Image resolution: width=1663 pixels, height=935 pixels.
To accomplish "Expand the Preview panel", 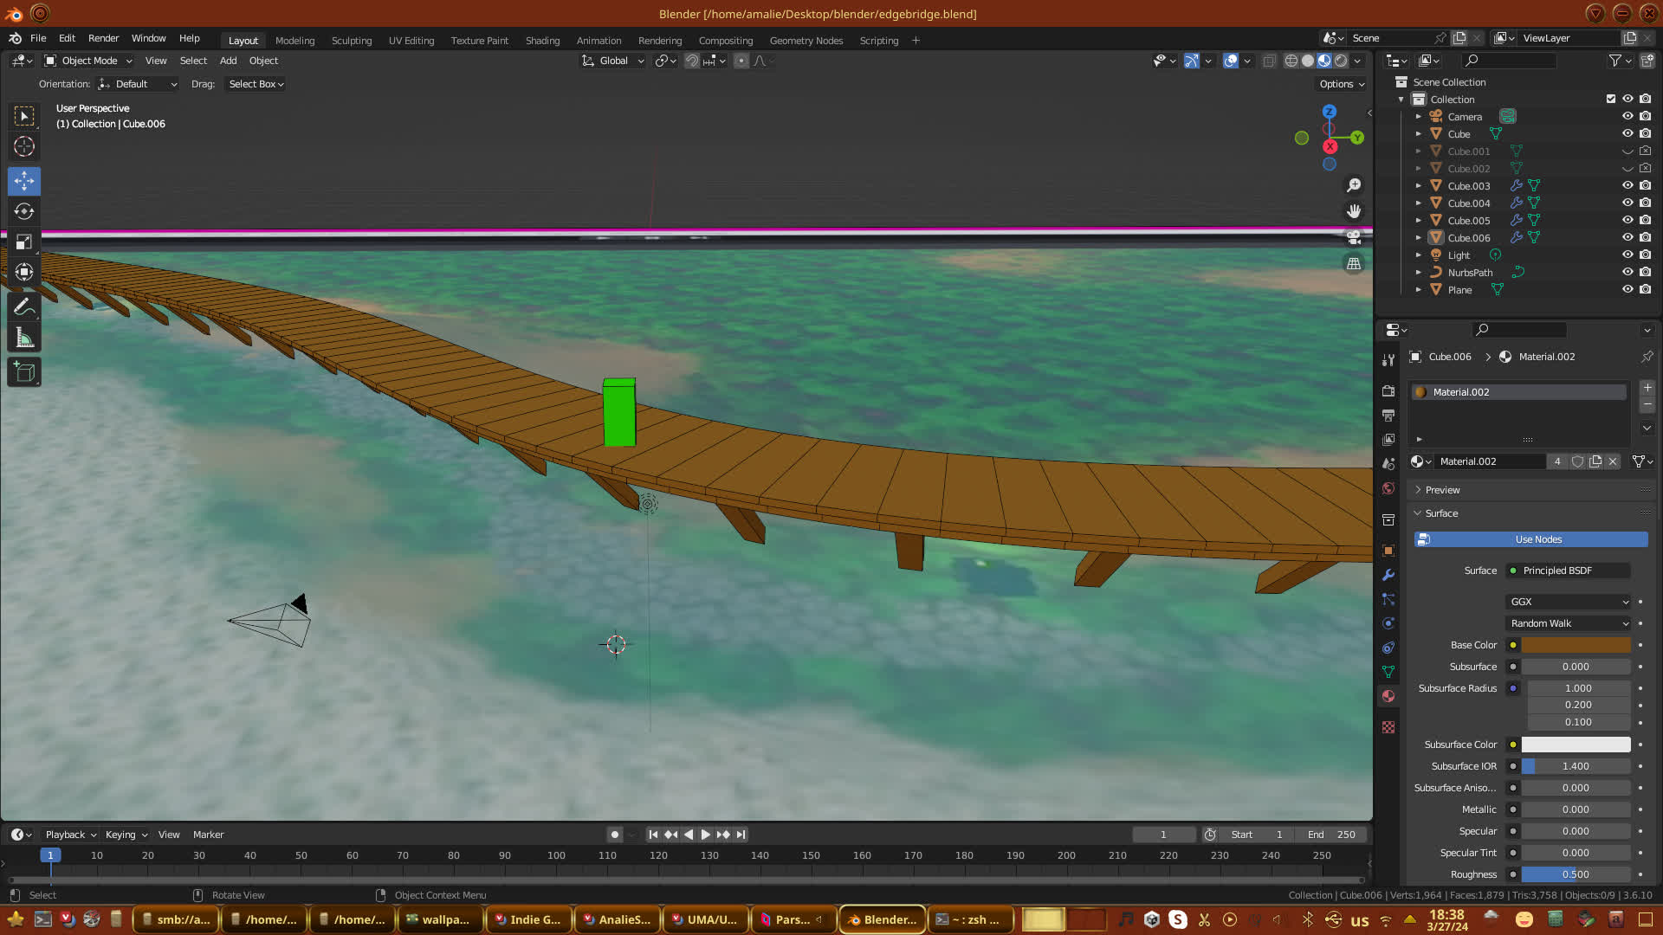I will coord(1442,490).
